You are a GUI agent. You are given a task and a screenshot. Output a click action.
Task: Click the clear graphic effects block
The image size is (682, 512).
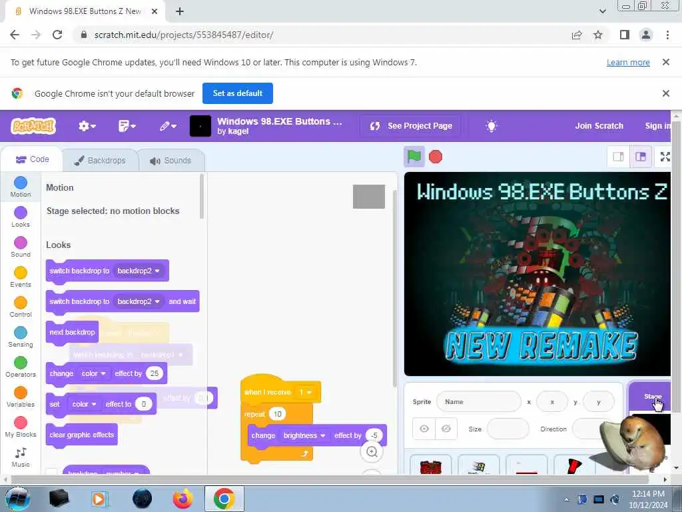click(82, 435)
